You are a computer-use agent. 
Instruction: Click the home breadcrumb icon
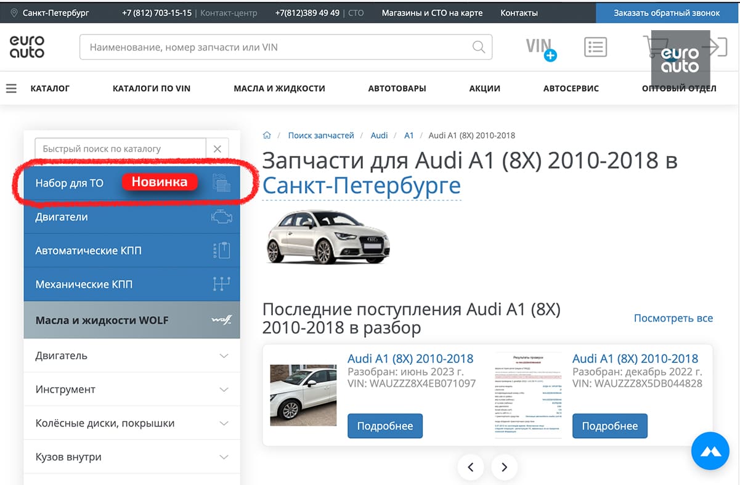(267, 136)
